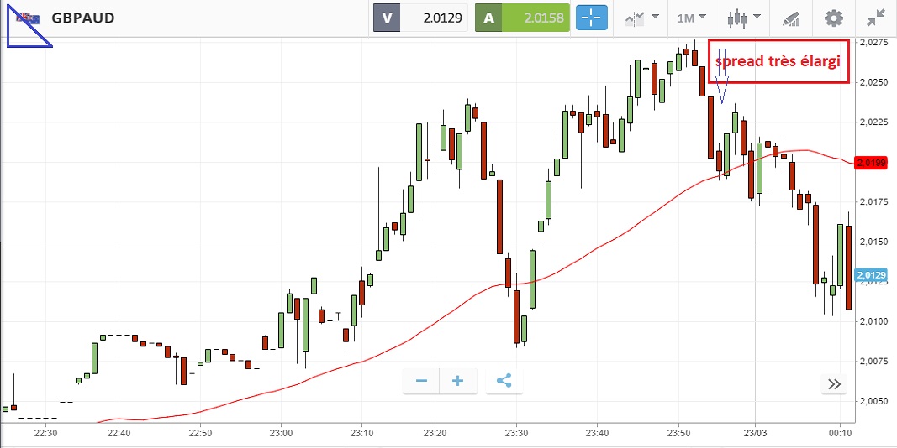Toggle the crosshair cursor tool

click(591, 18)
